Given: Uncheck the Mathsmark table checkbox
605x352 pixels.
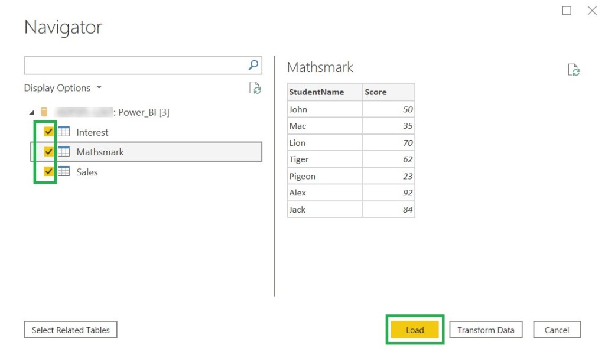Looking at the screenshot, I should 49,152.
